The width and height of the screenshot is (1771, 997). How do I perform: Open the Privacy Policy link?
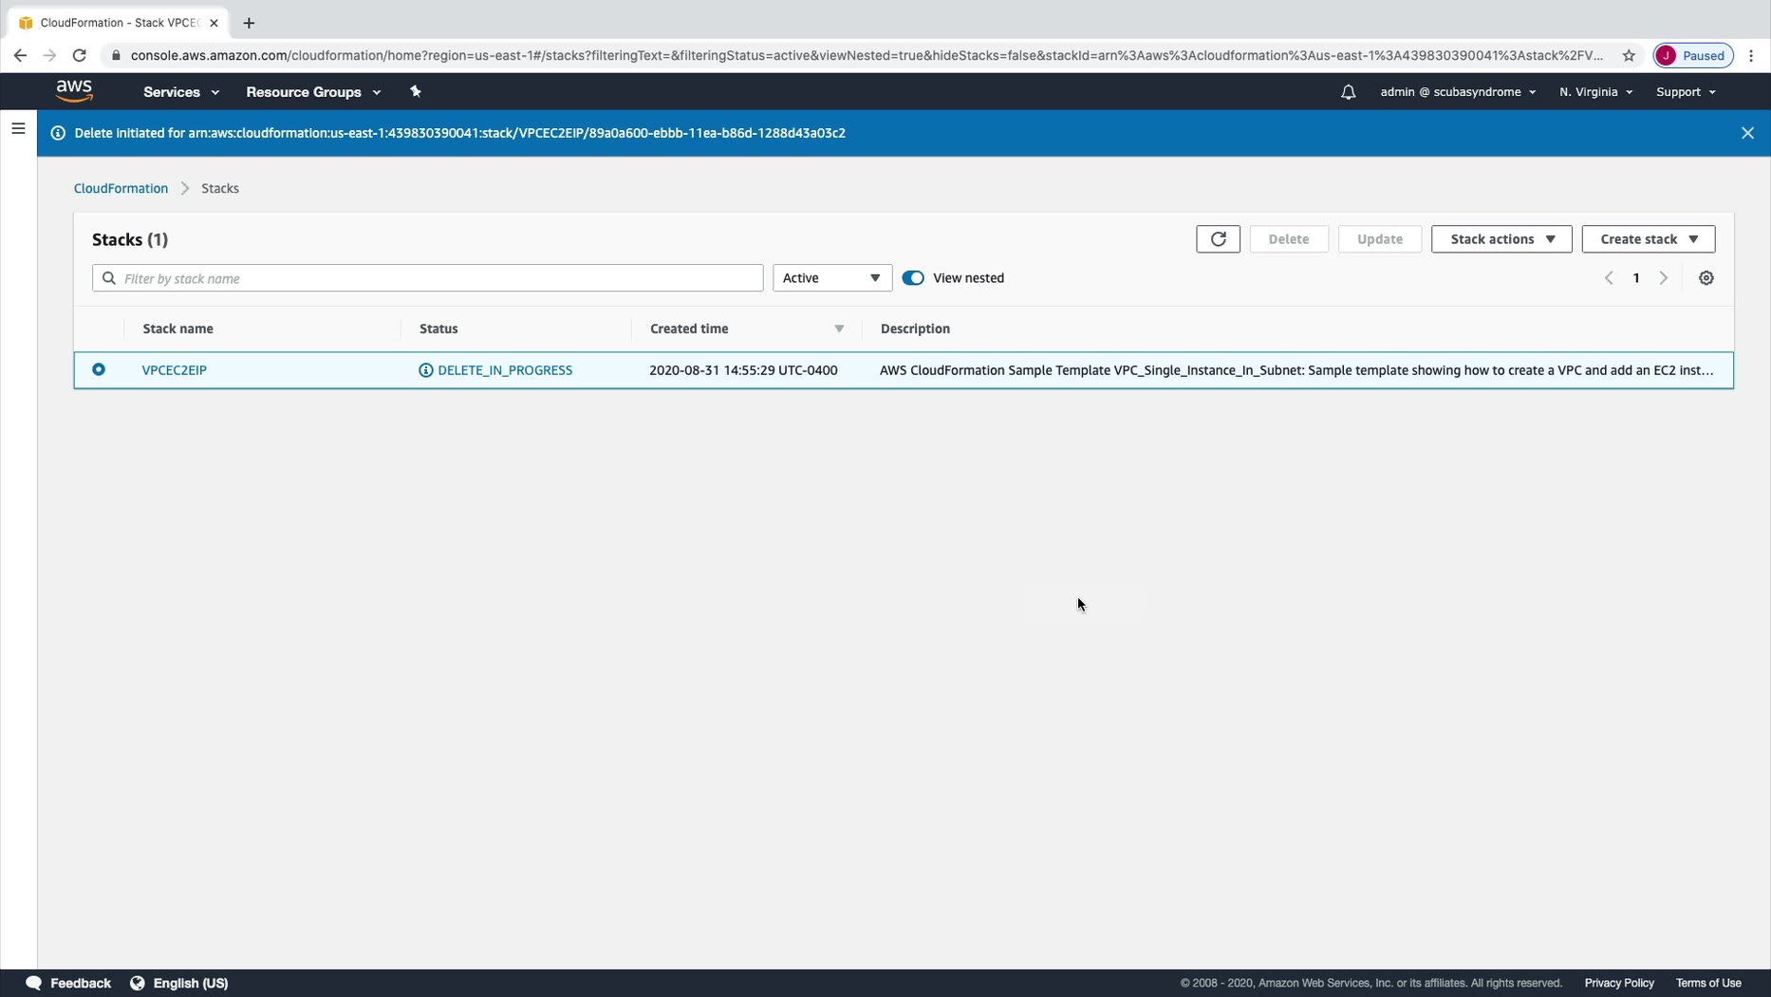(x=1619, y=983)
